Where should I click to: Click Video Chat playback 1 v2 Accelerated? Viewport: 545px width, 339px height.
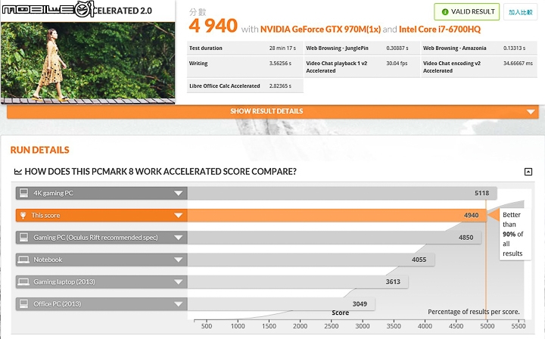(x=336, y=67)
